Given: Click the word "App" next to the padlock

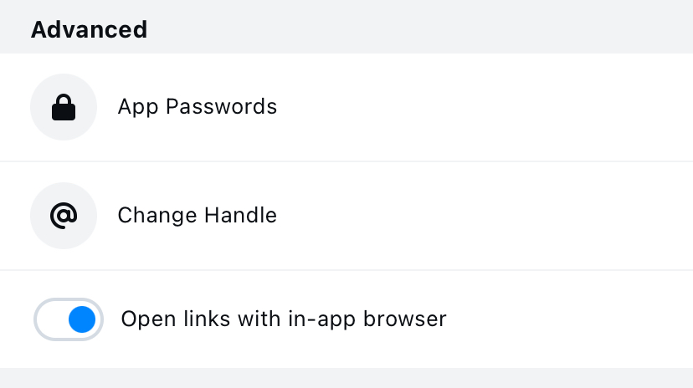Looking at the screenshot, I should (136, 107).
